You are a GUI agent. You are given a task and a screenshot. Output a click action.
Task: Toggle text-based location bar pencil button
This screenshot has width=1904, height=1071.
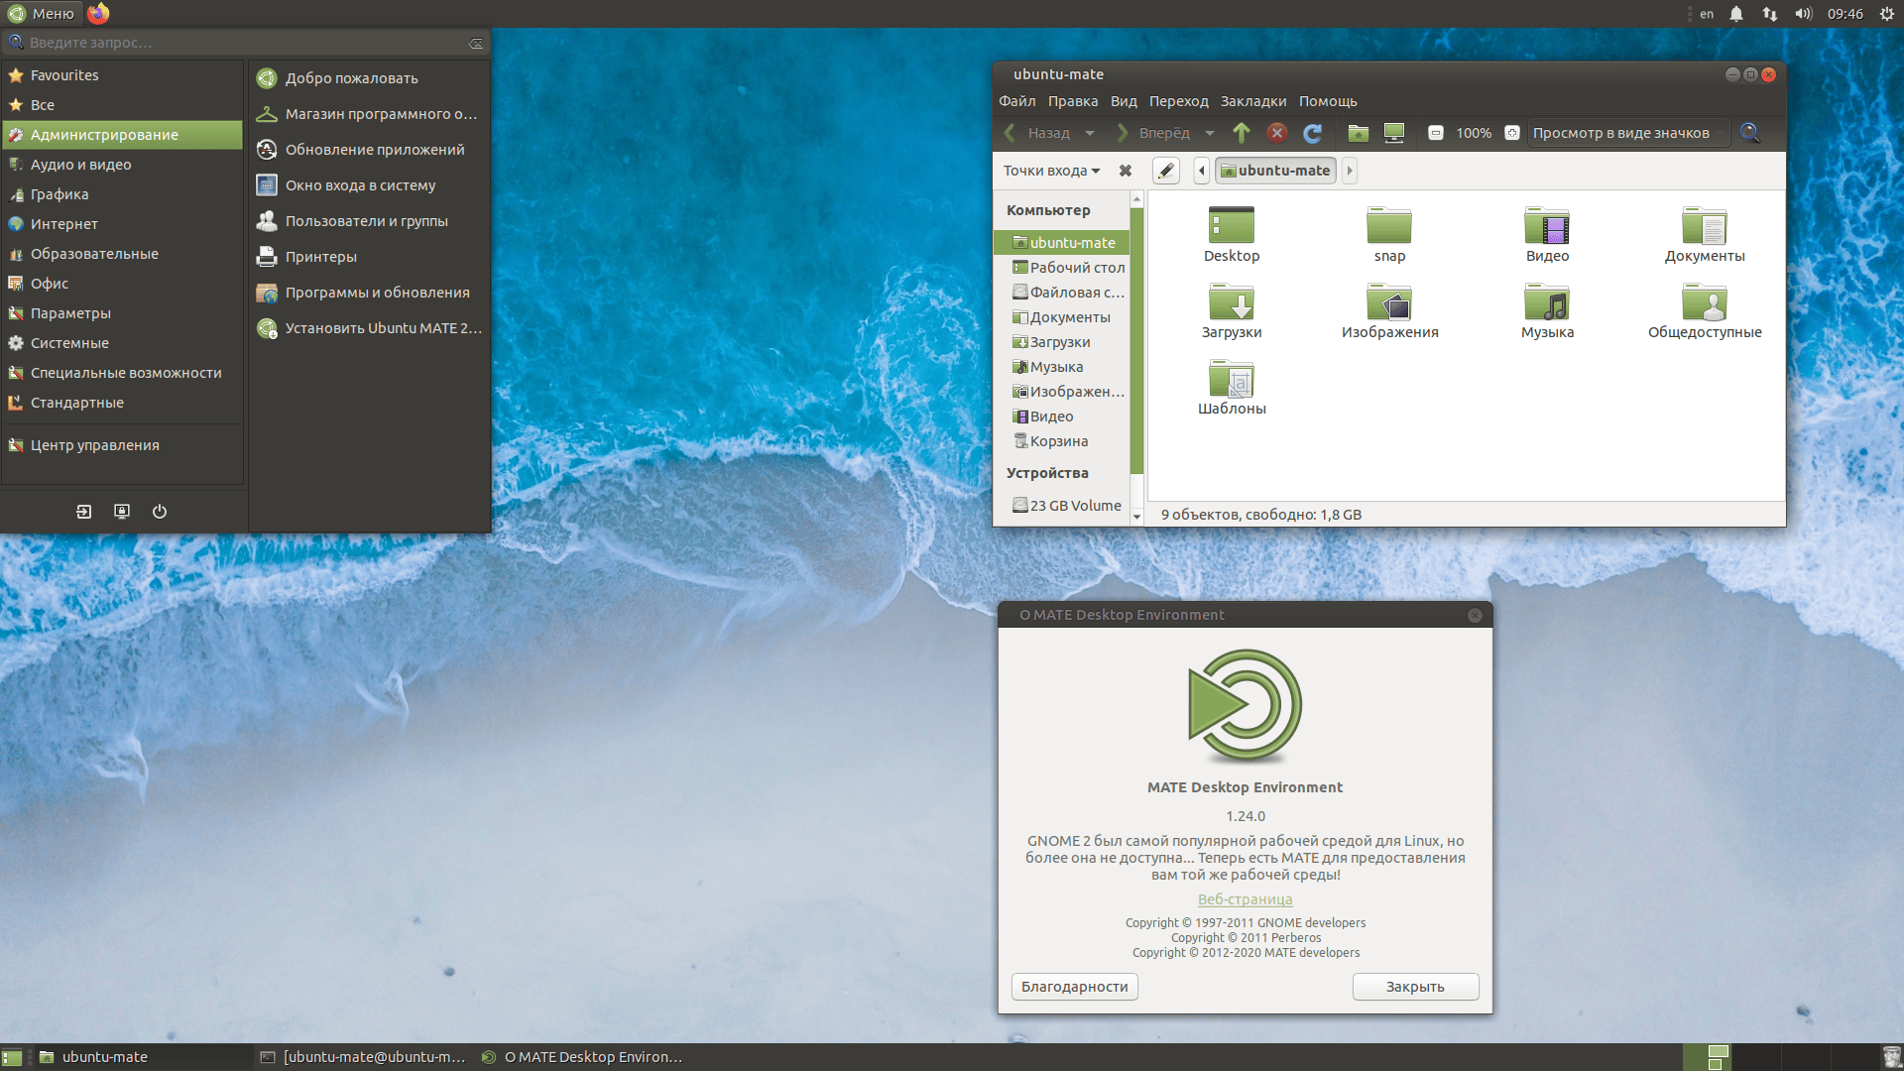point(1166,171)
